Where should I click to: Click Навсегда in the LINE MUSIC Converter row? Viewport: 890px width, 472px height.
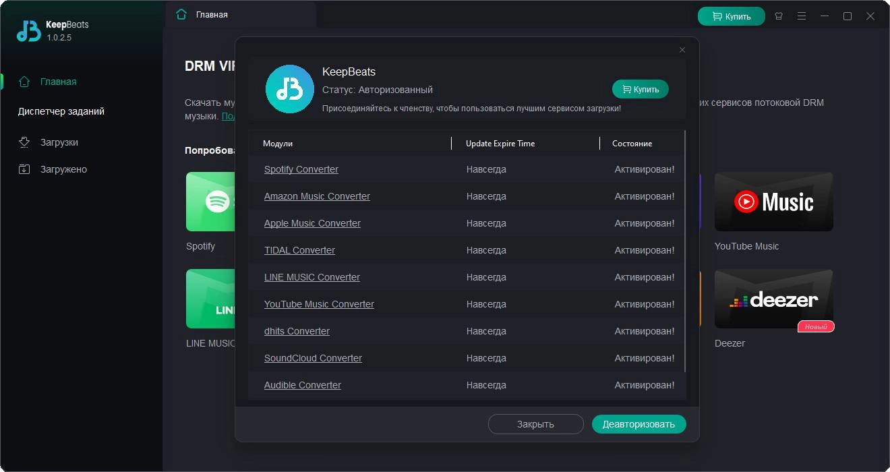click(486, 277)
